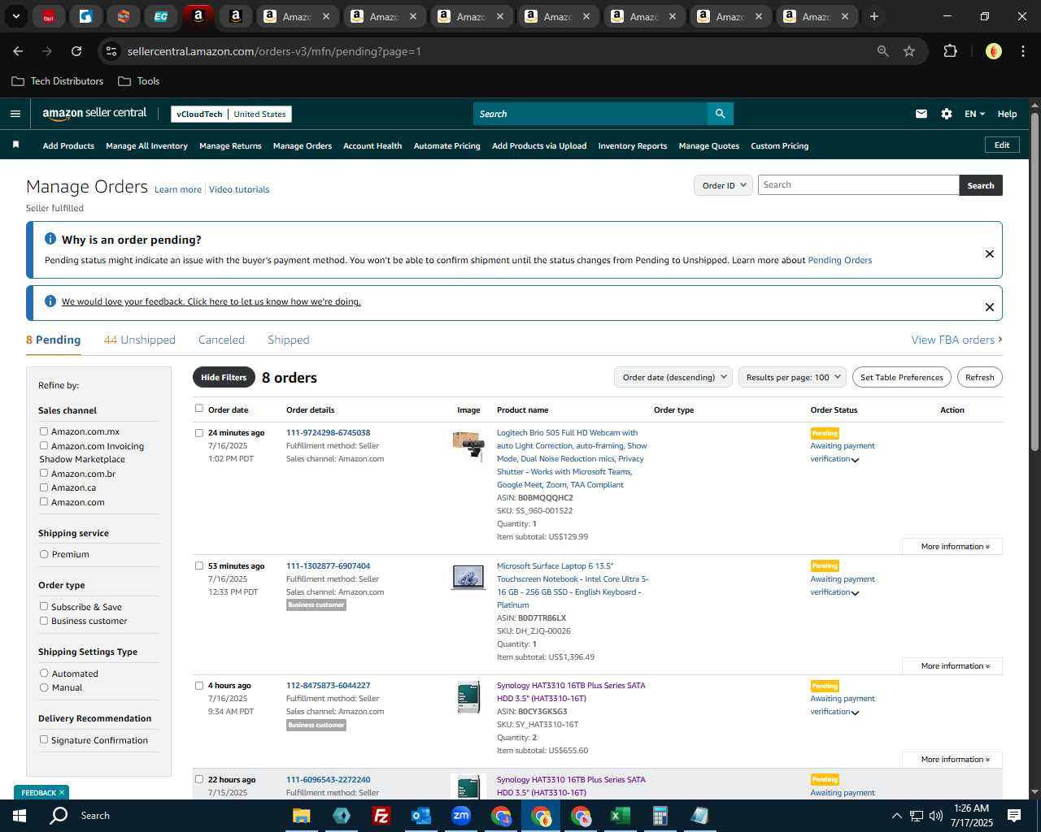Check Signature Confirmation filter
Viewport: 1041px width, 832px height.
(44, 739)
